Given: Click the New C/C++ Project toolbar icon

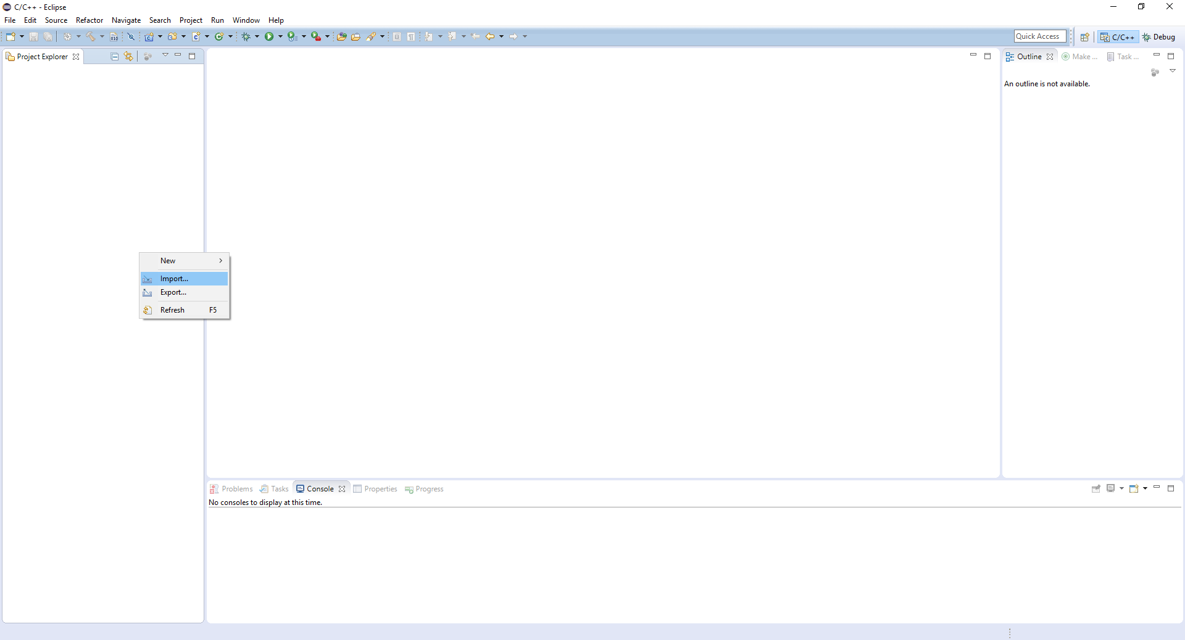Looking at the screenshot, I should pos(149,37).
